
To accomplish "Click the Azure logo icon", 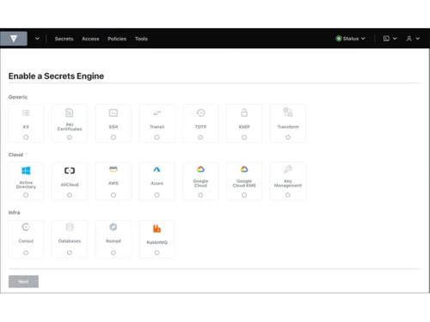I will tap(157, 169).
